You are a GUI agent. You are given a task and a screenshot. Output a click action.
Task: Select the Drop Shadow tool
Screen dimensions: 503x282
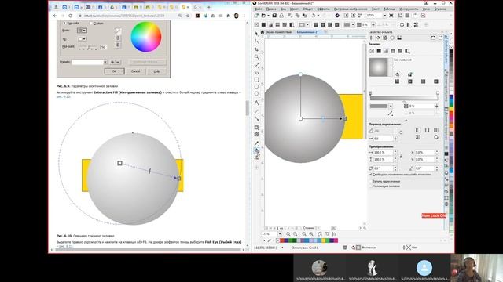pos(257,128)
